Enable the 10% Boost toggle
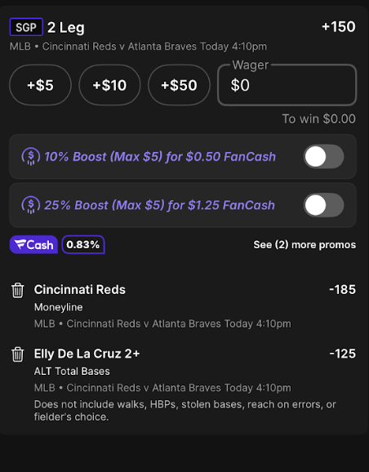The image size is (369, 472). click(x=323, y=157)
